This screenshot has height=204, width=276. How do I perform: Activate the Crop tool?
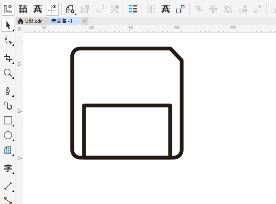pos(8,58)
